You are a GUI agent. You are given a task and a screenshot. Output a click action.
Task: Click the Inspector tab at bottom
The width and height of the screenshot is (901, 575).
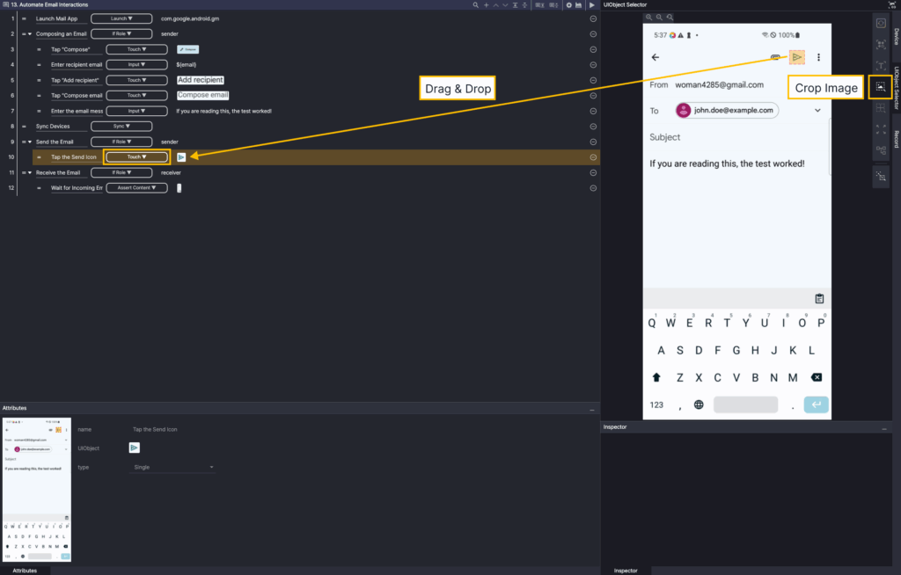pos(625,570)
